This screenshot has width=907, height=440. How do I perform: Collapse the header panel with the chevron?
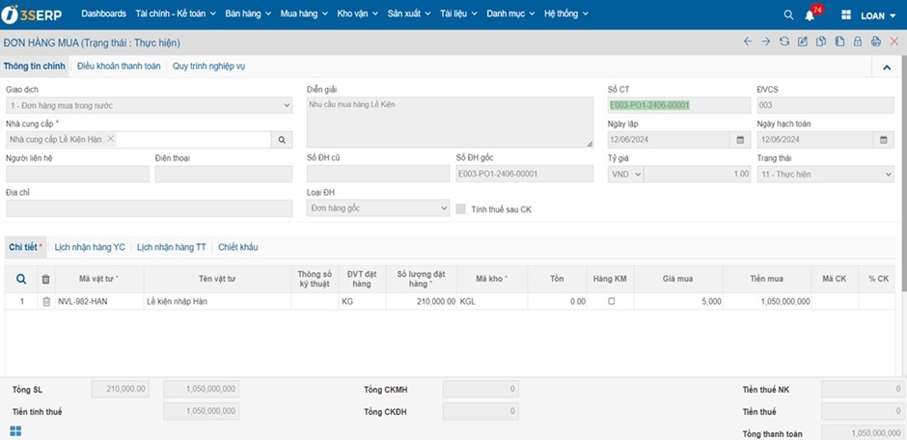[887, 68]
